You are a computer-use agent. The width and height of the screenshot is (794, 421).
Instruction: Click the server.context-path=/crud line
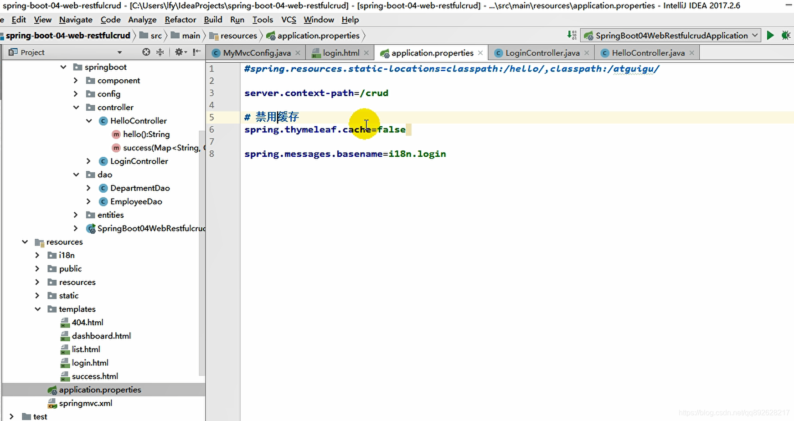[x=316, y=93]
